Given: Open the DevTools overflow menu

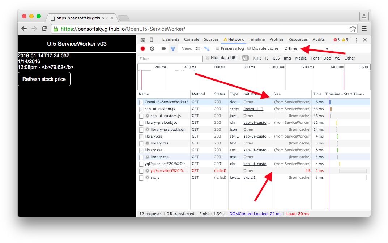Looking at the screenshot, I should coord(356,39).
